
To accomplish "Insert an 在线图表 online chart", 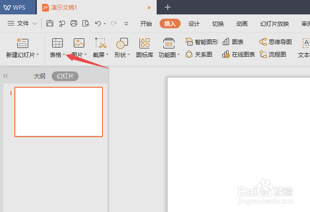I will pos(239,54).
